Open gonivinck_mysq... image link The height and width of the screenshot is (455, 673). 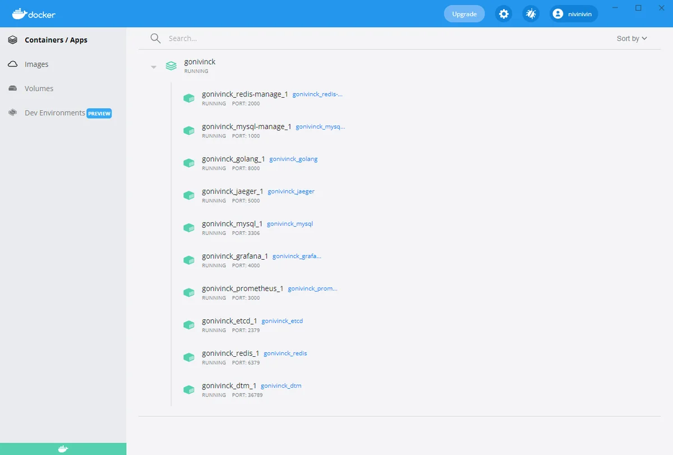320,127
